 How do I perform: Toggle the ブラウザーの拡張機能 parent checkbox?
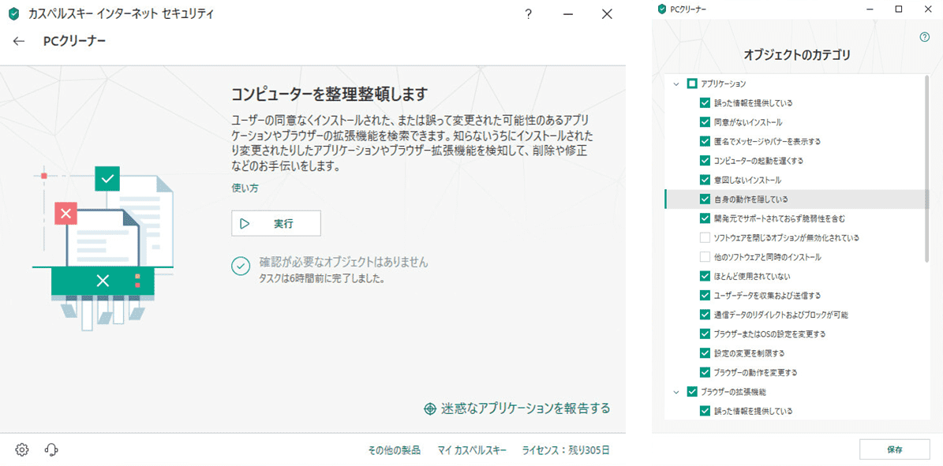691,392
